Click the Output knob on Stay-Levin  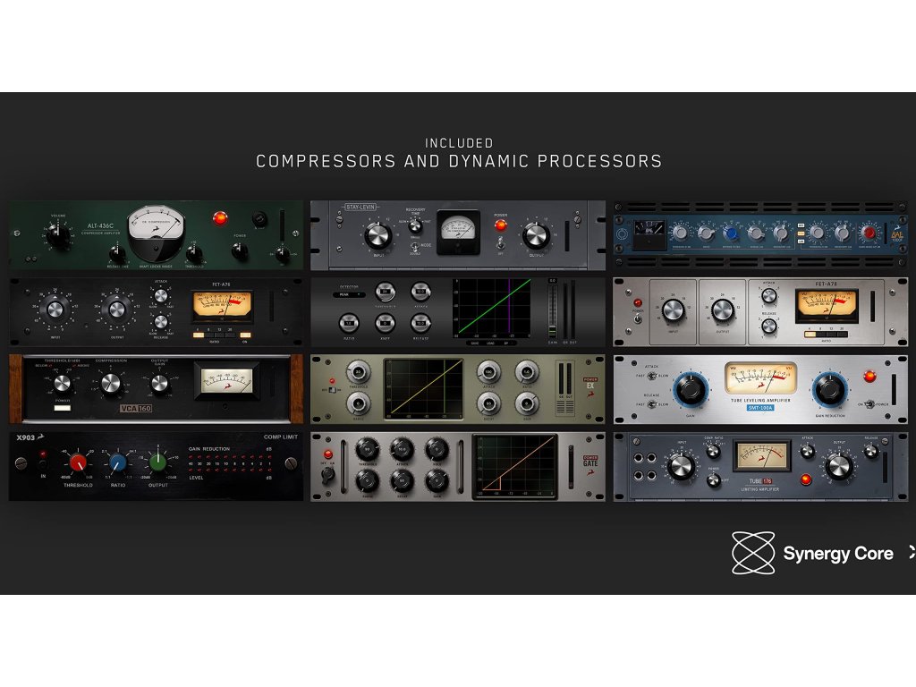536,236
